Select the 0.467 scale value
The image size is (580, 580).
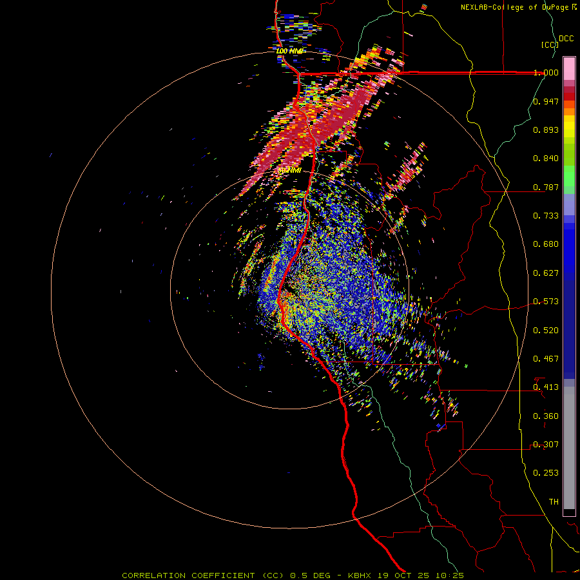point(546,359)
